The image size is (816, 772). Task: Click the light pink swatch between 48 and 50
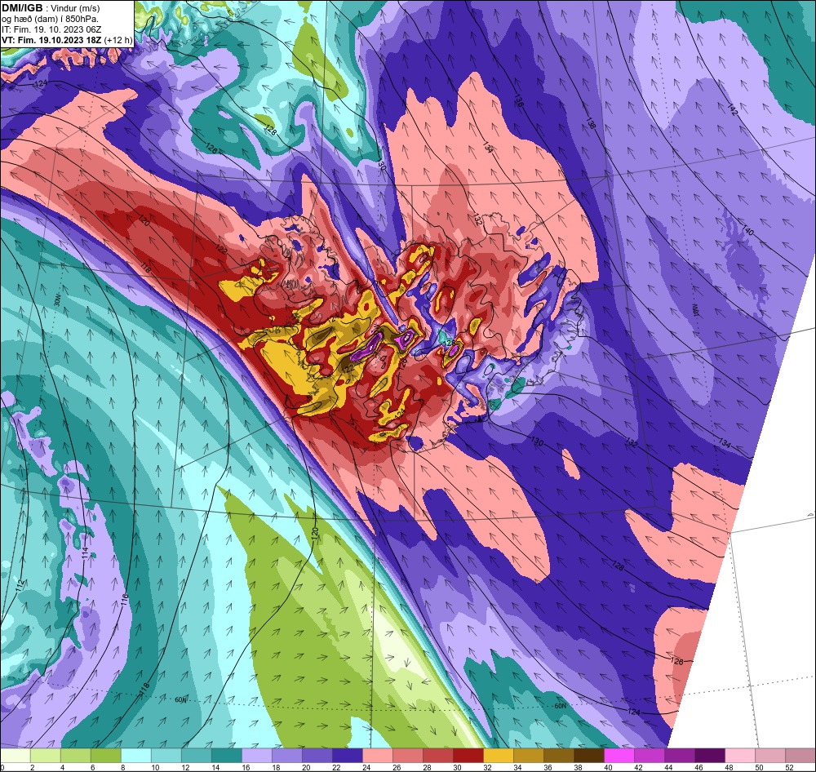pos(740,756)
